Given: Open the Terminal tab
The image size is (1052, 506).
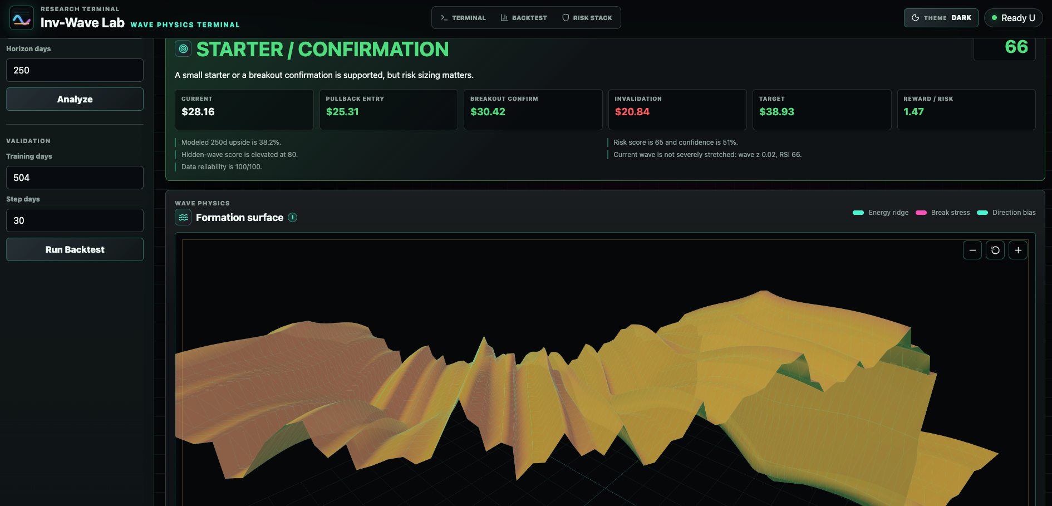Looking at the screenshot, I should coord(463,18).
